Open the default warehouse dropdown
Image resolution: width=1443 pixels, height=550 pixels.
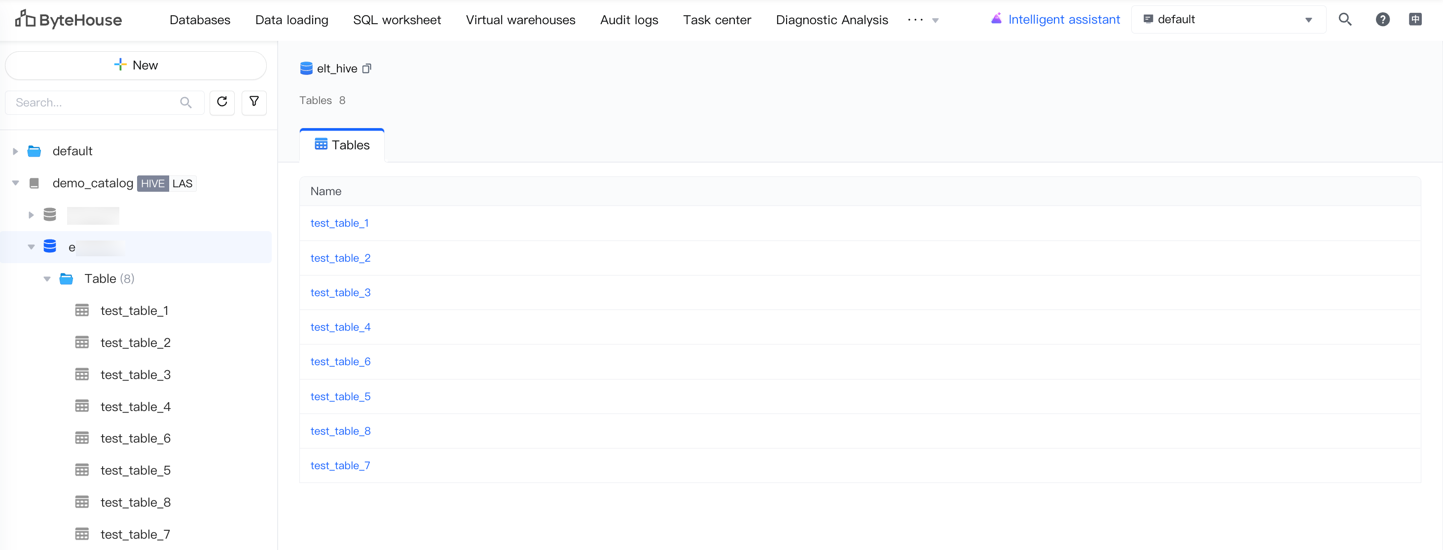1228,20
